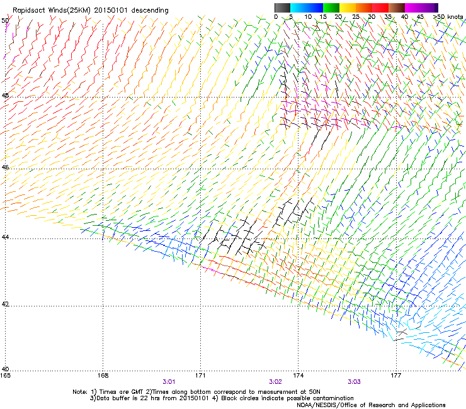Click the latitude label 42
This screenshot has height=409, width=466.
[x=5, y=304]
